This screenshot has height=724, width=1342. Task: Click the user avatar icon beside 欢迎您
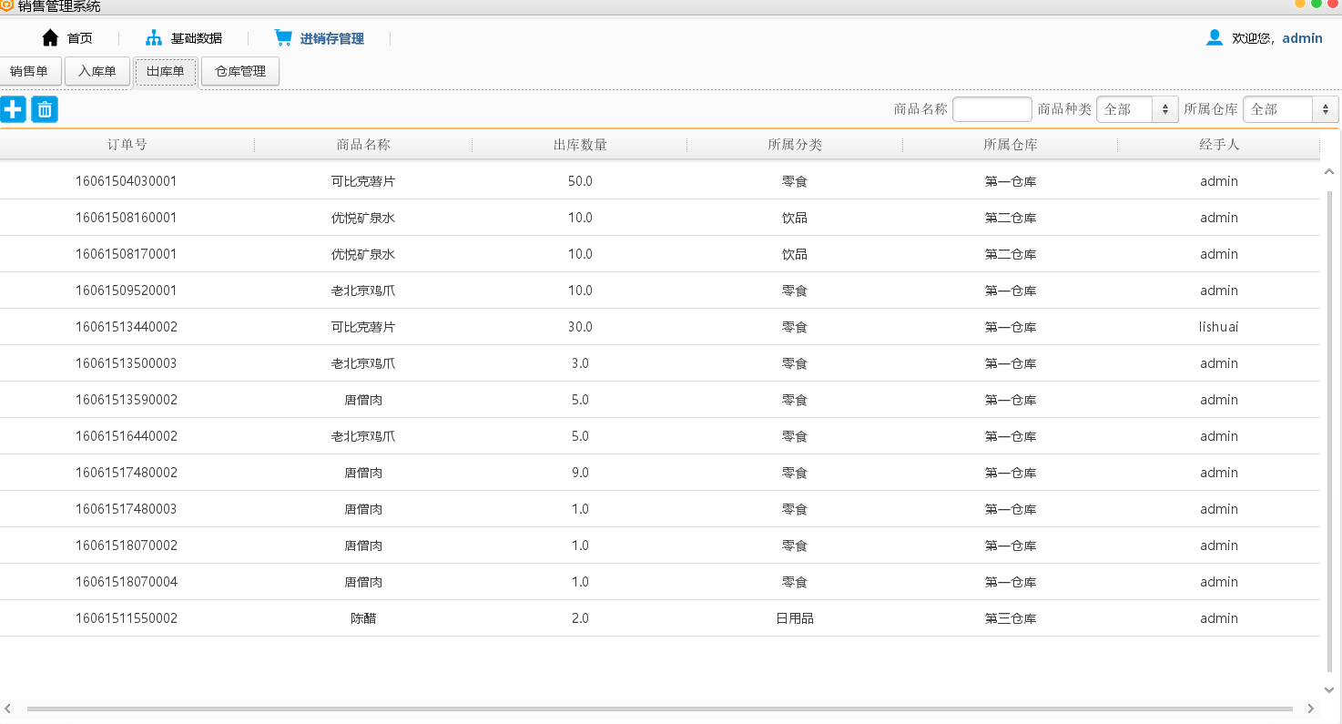click(1215, 37)
